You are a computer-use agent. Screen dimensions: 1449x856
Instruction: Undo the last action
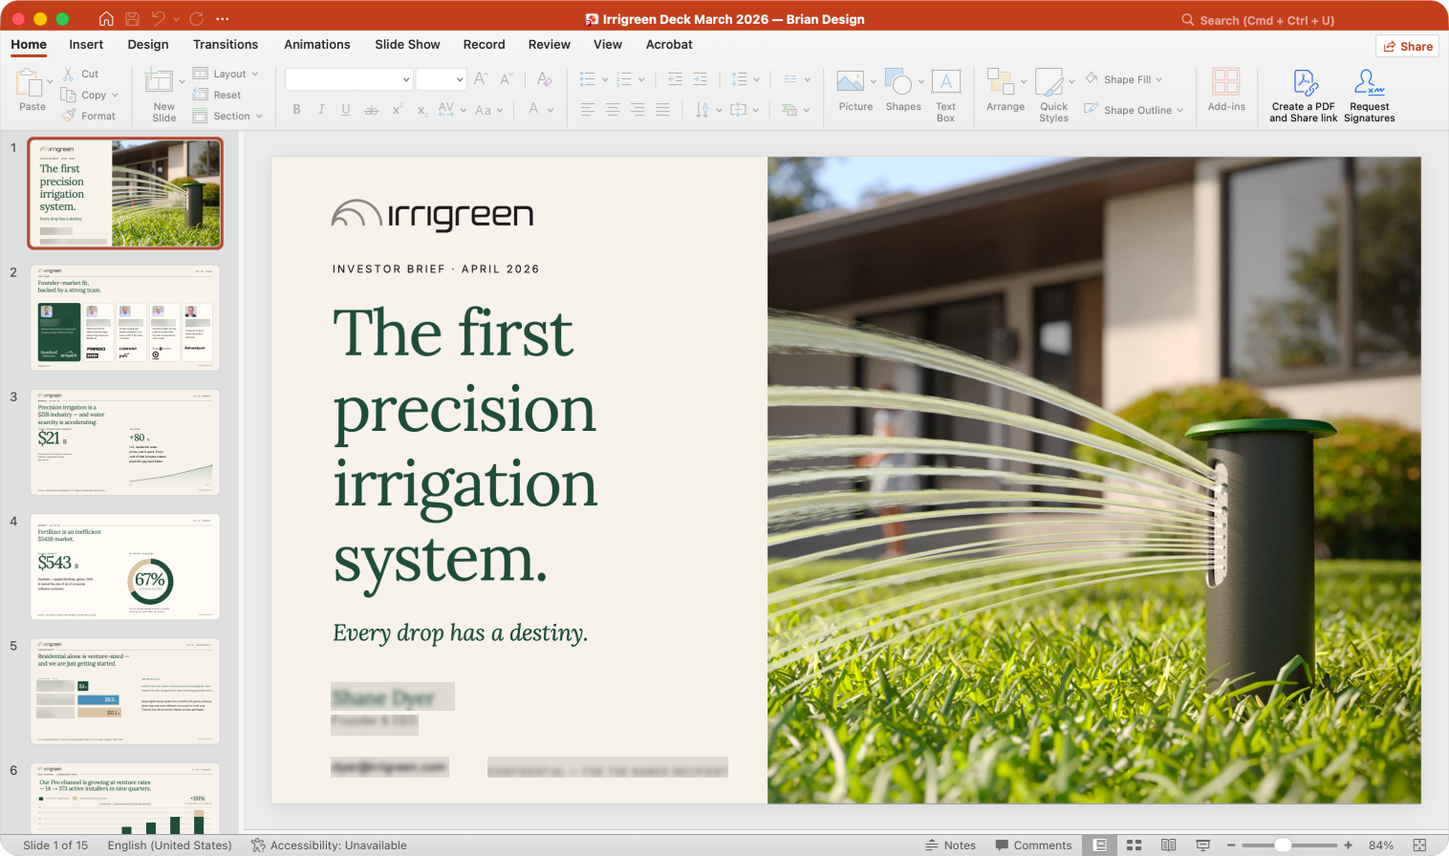[x=158, y=19]
